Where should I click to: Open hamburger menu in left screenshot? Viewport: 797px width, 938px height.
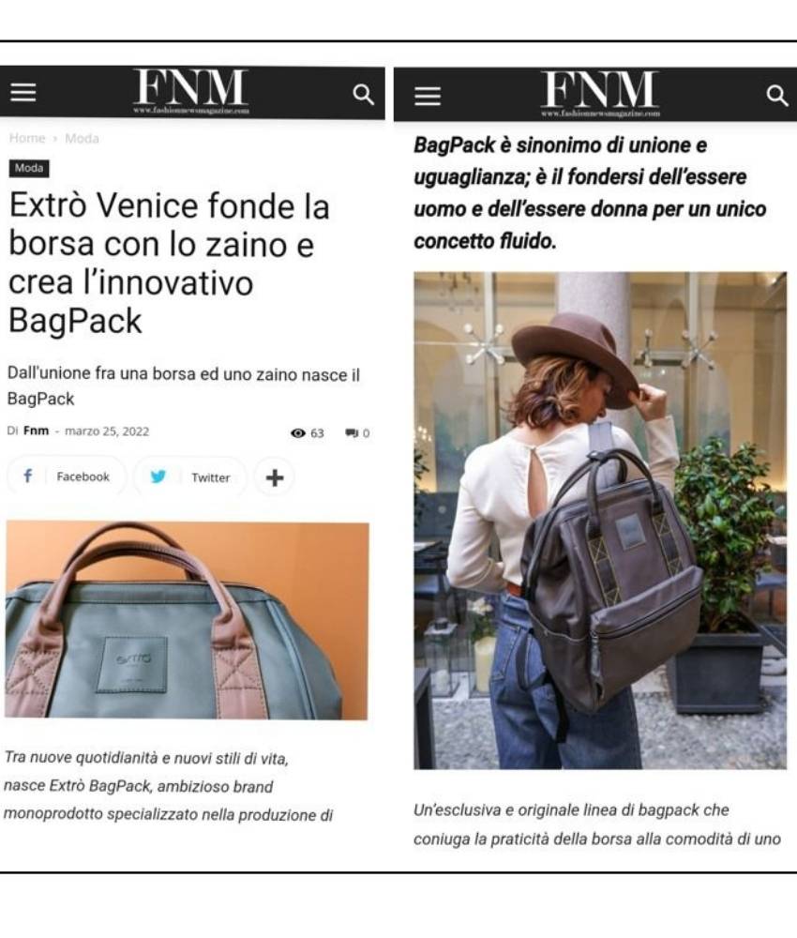tap(23, 93)
